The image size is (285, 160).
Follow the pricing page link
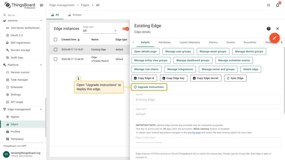coord(194,133)
